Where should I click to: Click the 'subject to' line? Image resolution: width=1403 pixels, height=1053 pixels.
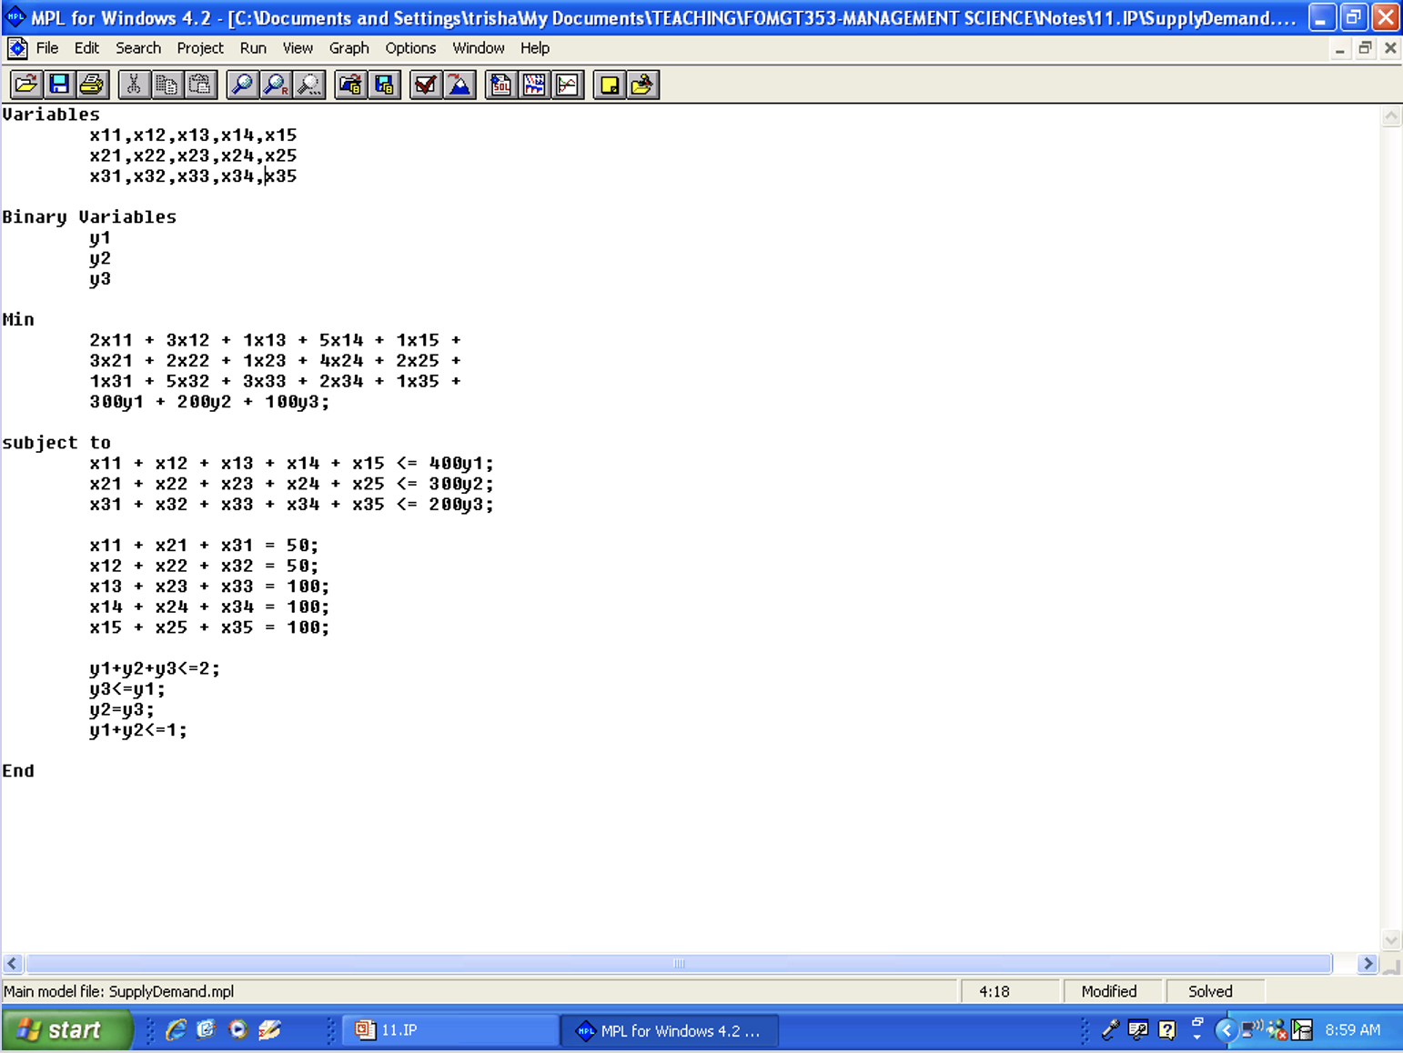coord(56,443)
